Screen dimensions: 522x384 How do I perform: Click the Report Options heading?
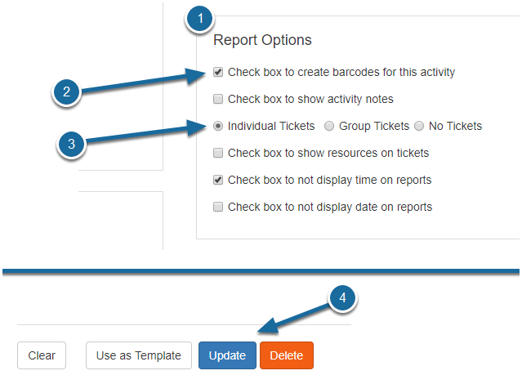coord(262,40)
